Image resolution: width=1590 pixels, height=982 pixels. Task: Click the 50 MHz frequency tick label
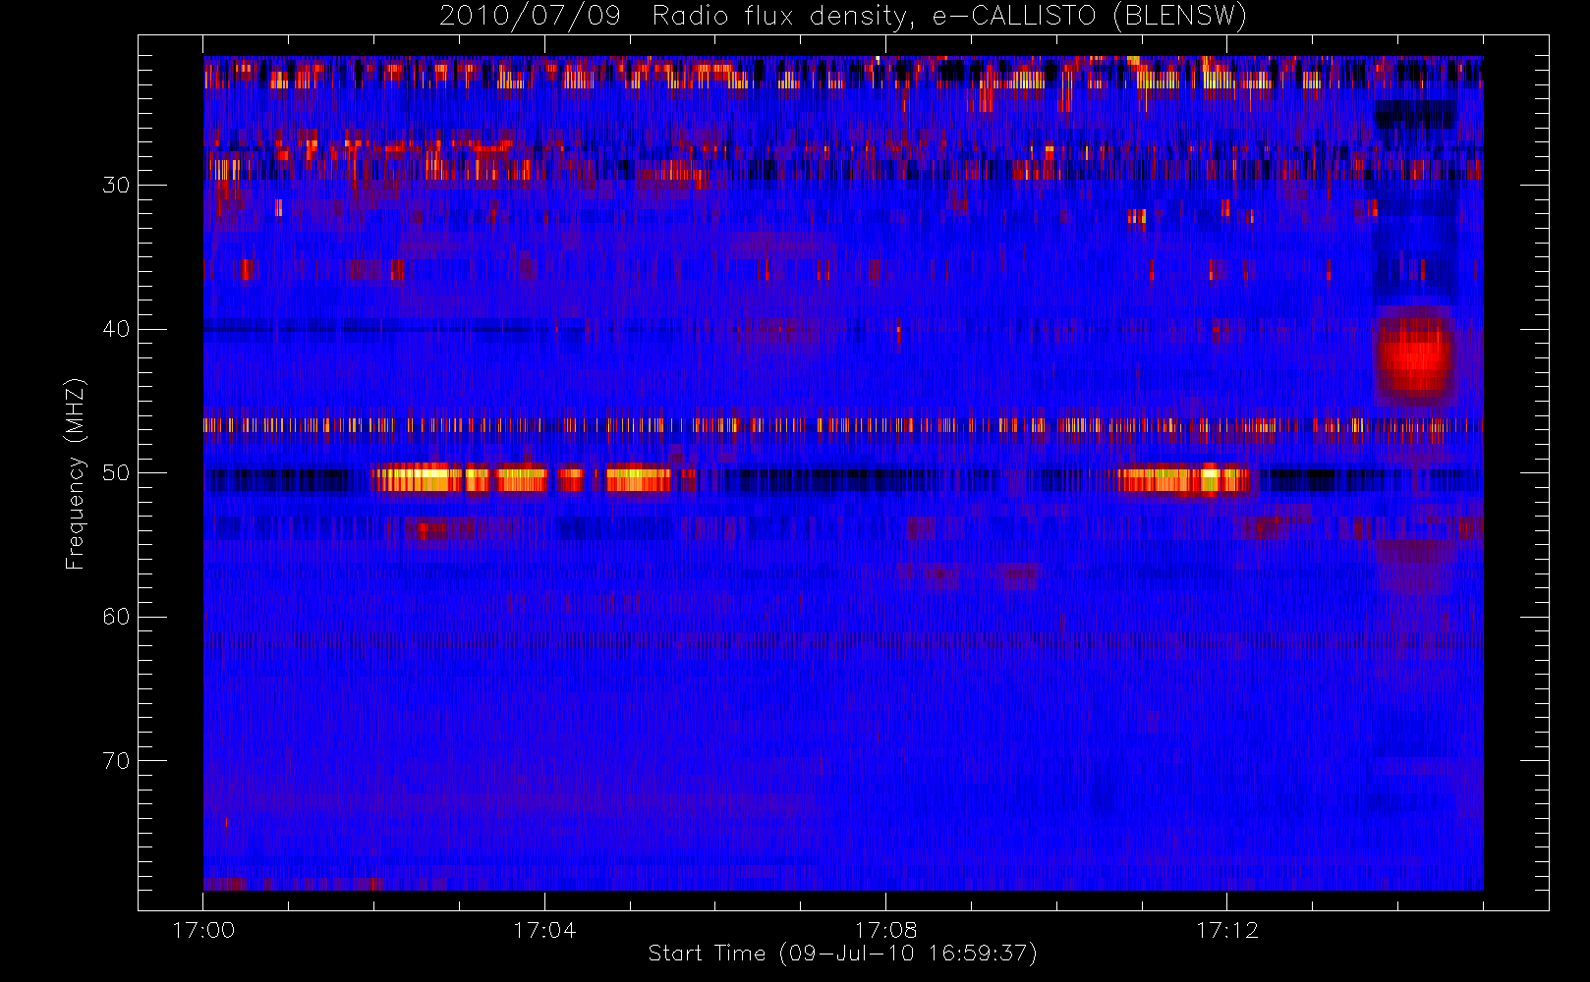tap(116, 472)
